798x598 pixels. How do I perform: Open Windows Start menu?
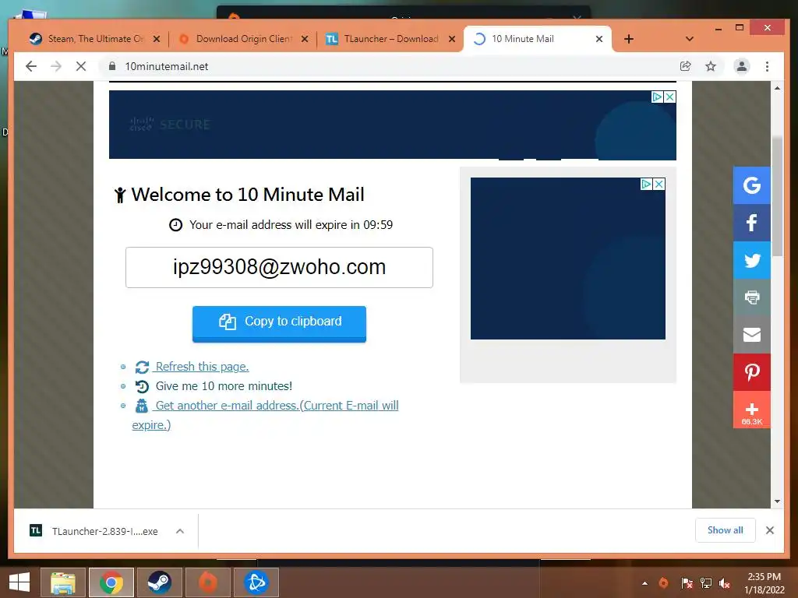pyautogui.click(x=19, y=582)
